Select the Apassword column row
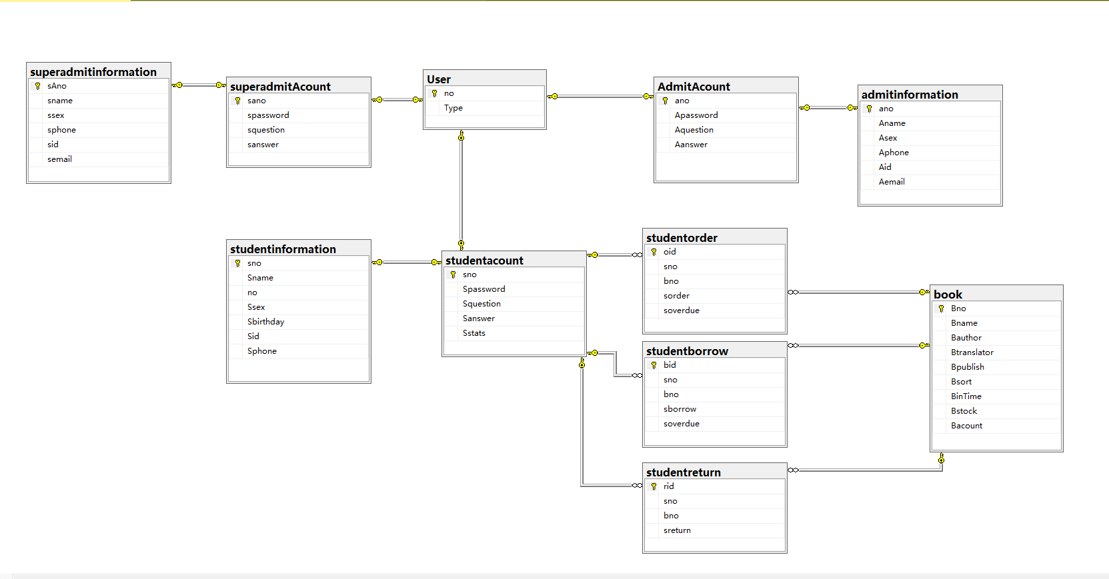 pyautogui.click(x=726, y=115)
